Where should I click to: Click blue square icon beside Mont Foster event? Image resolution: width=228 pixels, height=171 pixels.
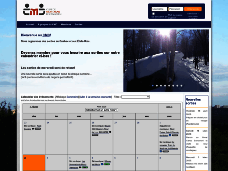170,135
